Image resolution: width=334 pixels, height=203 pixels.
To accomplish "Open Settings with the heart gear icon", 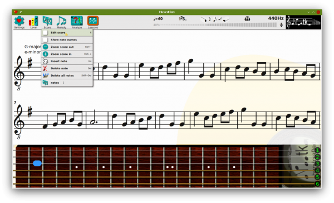I will (x=19, y=22).
